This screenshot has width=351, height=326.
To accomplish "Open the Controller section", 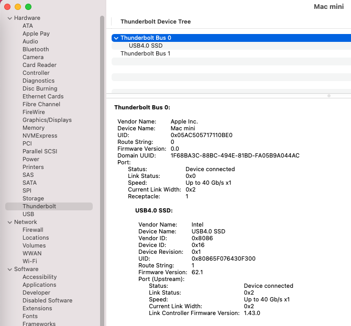I will click(36, 73).
